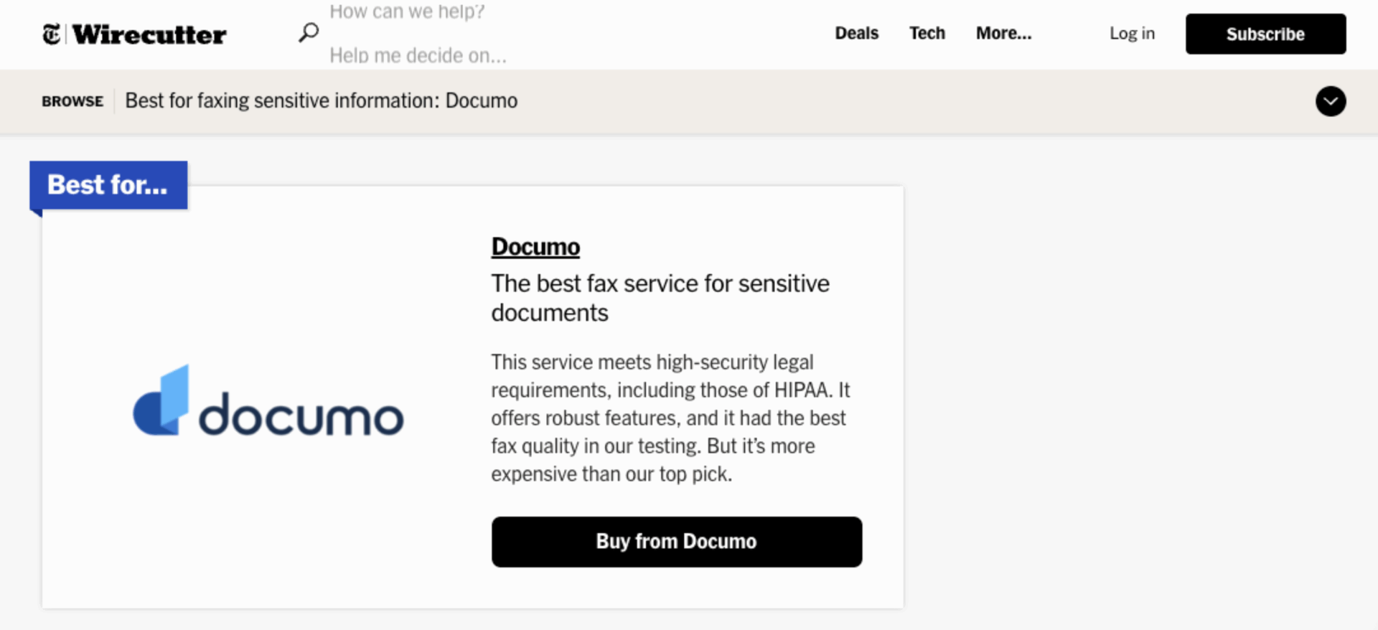The width and height of the screenshot is (1378, 630).
Task: Click the Documo logo image
Action: tap(268, 400)
